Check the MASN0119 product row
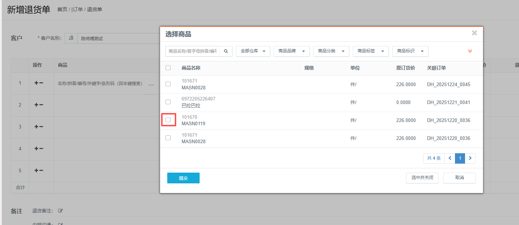 coord(168,120)
